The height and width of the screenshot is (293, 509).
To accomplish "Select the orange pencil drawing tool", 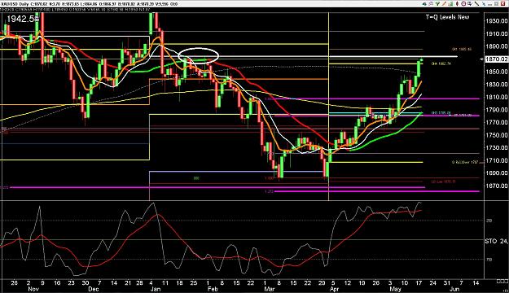I will pyautogui.click(x=444, y=3).
